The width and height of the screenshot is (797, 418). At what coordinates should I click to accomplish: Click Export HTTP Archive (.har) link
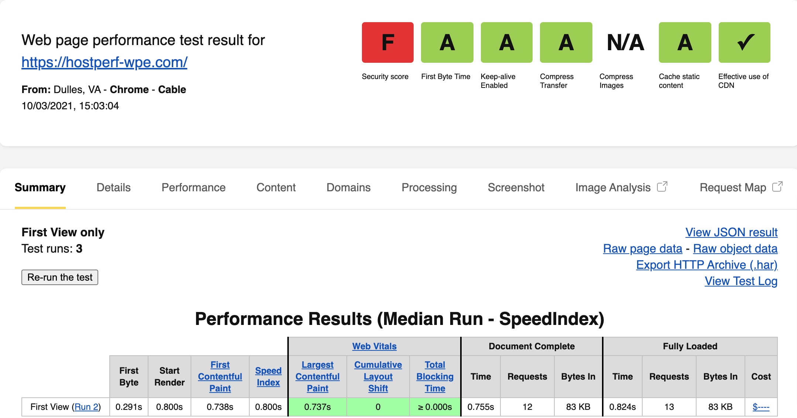(707, 265)
